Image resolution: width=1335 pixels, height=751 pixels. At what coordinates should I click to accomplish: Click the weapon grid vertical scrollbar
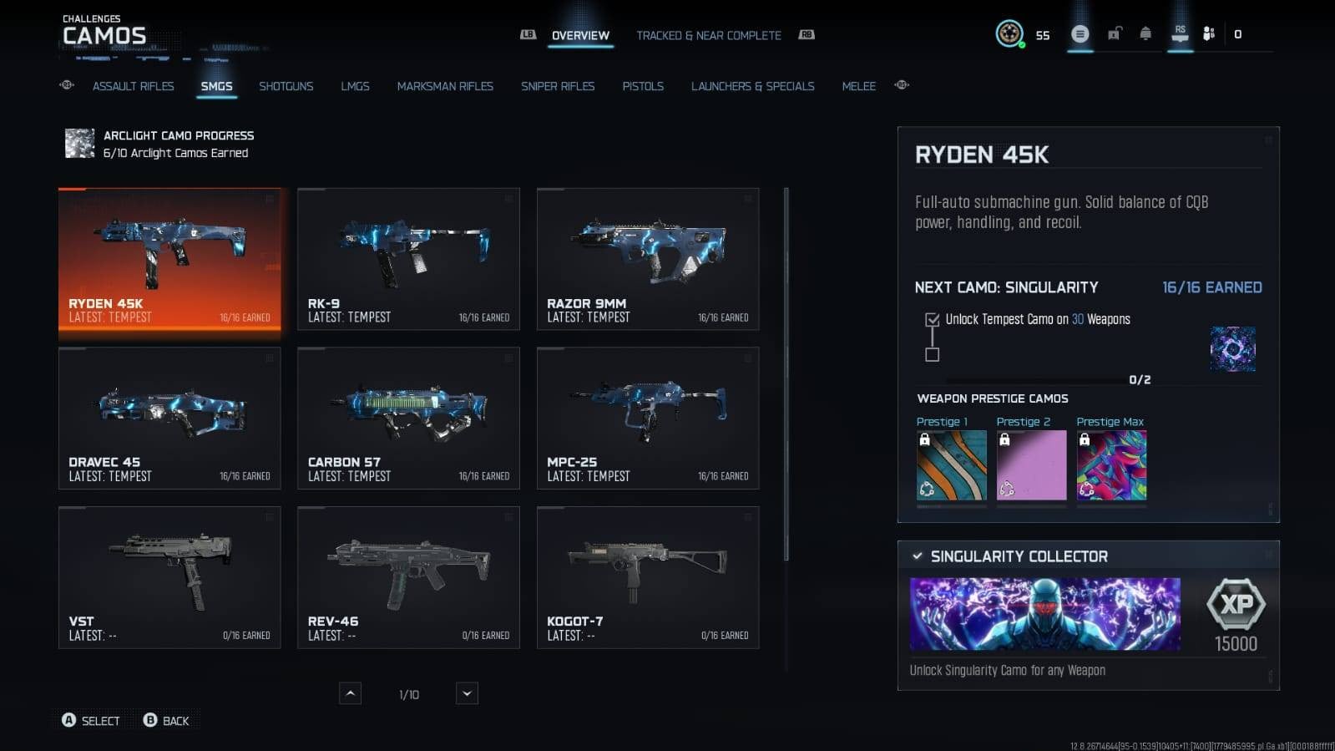(x=786, y=374)
